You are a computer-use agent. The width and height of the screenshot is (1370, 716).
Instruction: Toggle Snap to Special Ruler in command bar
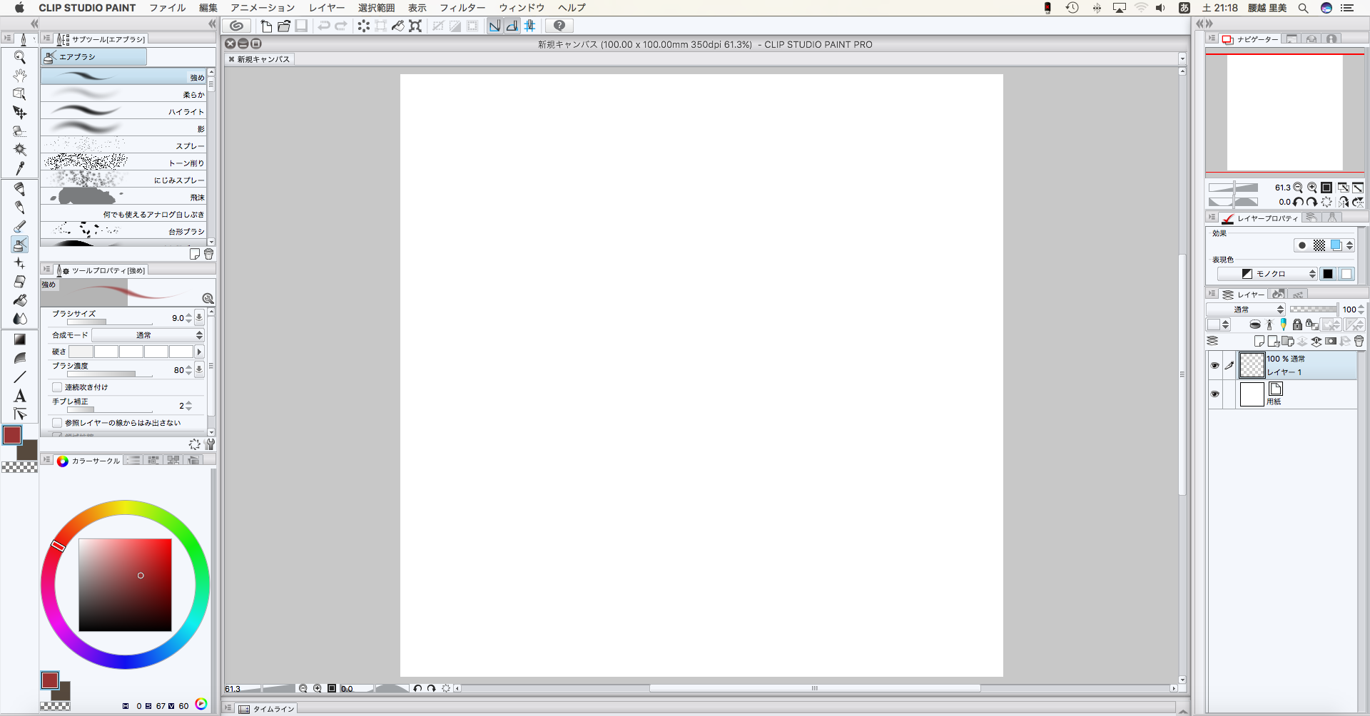click(x=512, y=26)
